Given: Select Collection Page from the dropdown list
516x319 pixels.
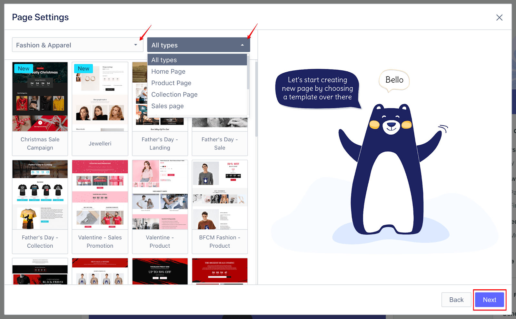Looking at the screenshot, I should (174, 94).
